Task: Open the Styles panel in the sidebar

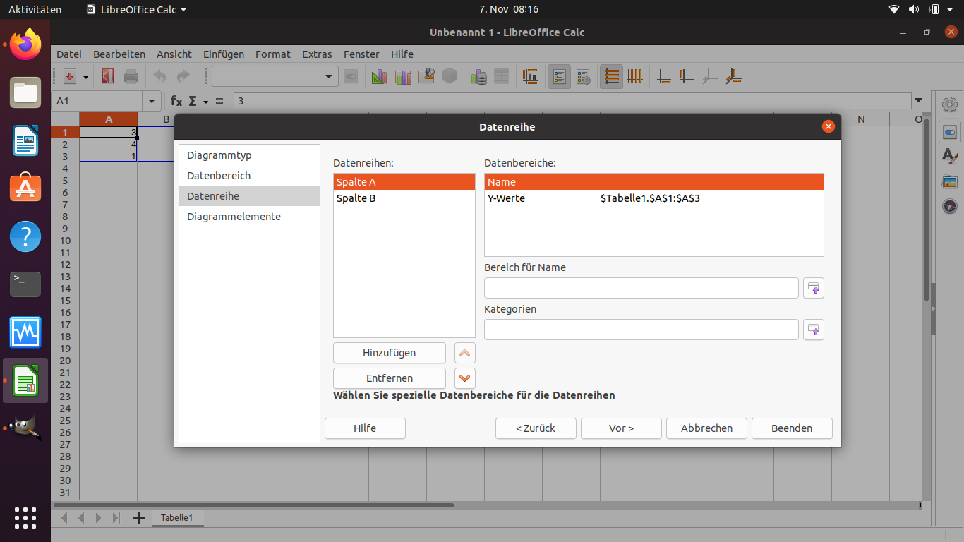Action: click(950, 156)
